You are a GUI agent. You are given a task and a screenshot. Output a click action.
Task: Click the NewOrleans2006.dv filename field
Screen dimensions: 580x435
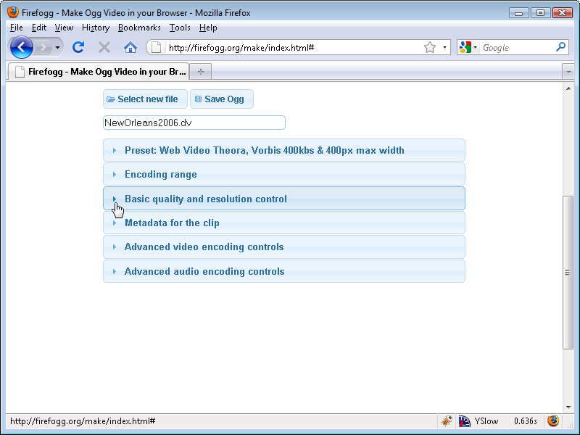(x=194, y=122)
